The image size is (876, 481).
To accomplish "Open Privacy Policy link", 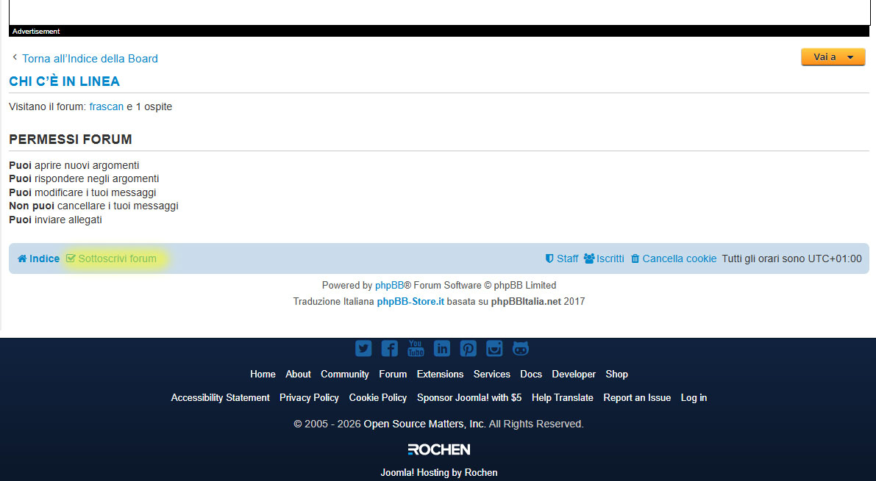I will 309,397.
